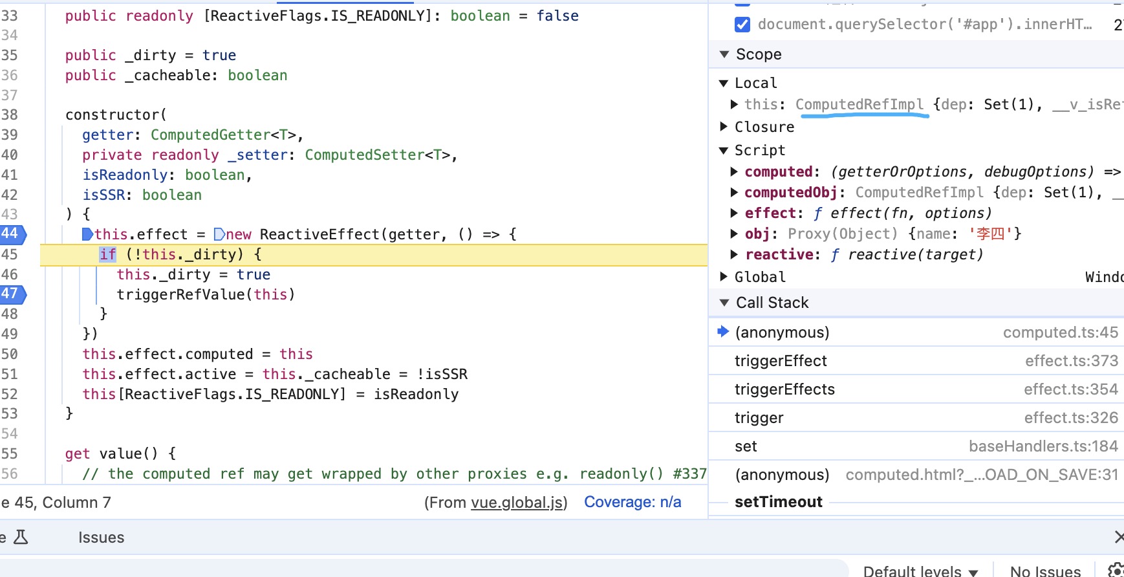Uncheck the document.querySelector('#app') watch checkbox
This screenshot has width=1124, height=577.
tap(742, 25)
